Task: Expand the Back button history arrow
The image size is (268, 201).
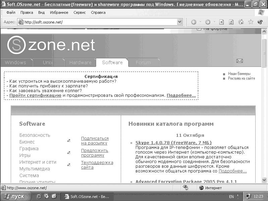Action: pyautogui.click(x=200, y=22)
